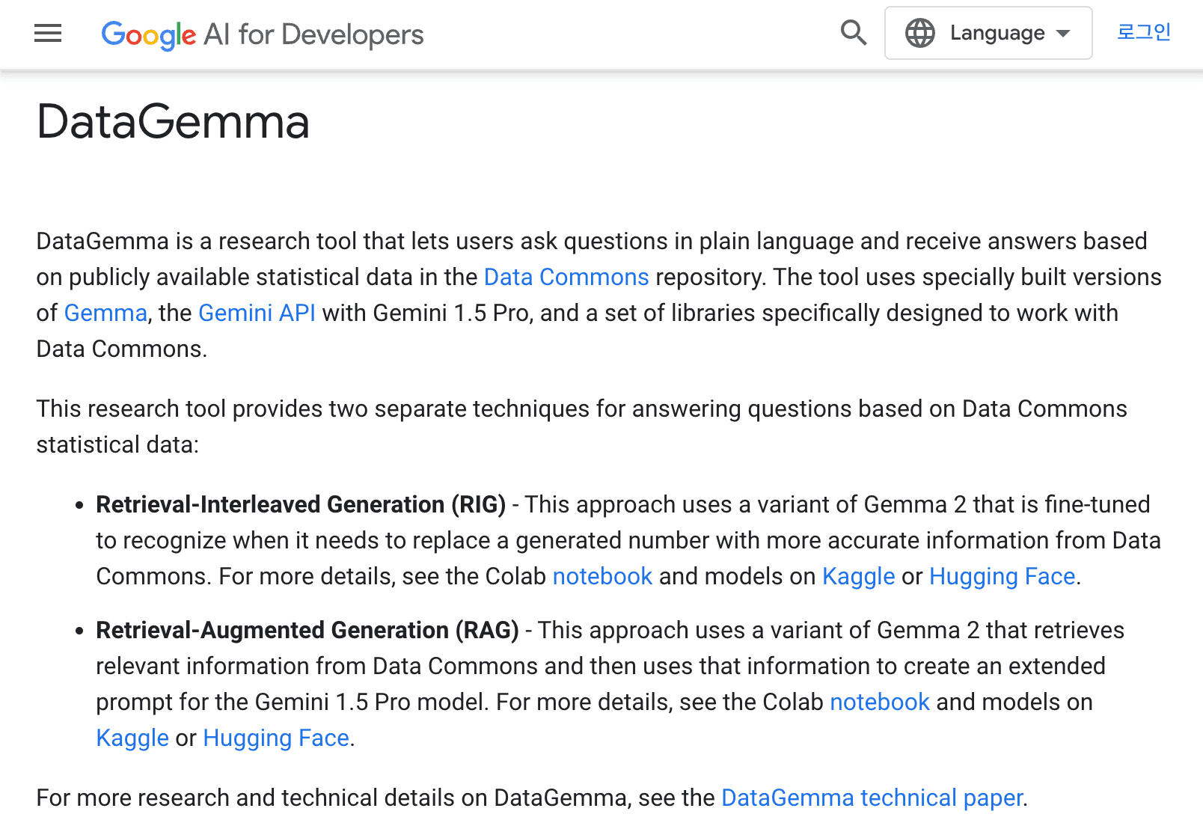The image size is (1203, 820).
Task: Click the 로그인 sign-in link
Action: click(1144, 32)
